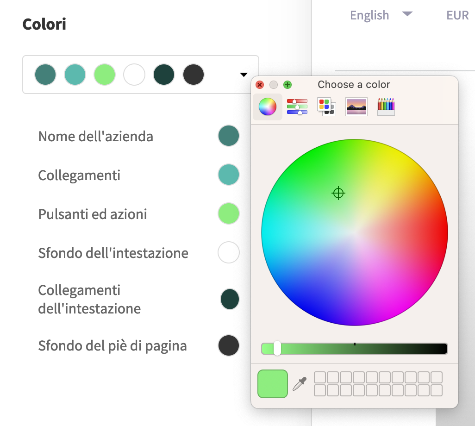Switch to the image palettes tab
This screenshot has height=426, width=475.
[x=356, y=107]
